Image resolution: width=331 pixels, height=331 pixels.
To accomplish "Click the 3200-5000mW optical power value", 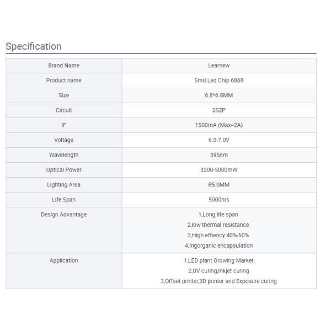I will [x=219, y=170].
